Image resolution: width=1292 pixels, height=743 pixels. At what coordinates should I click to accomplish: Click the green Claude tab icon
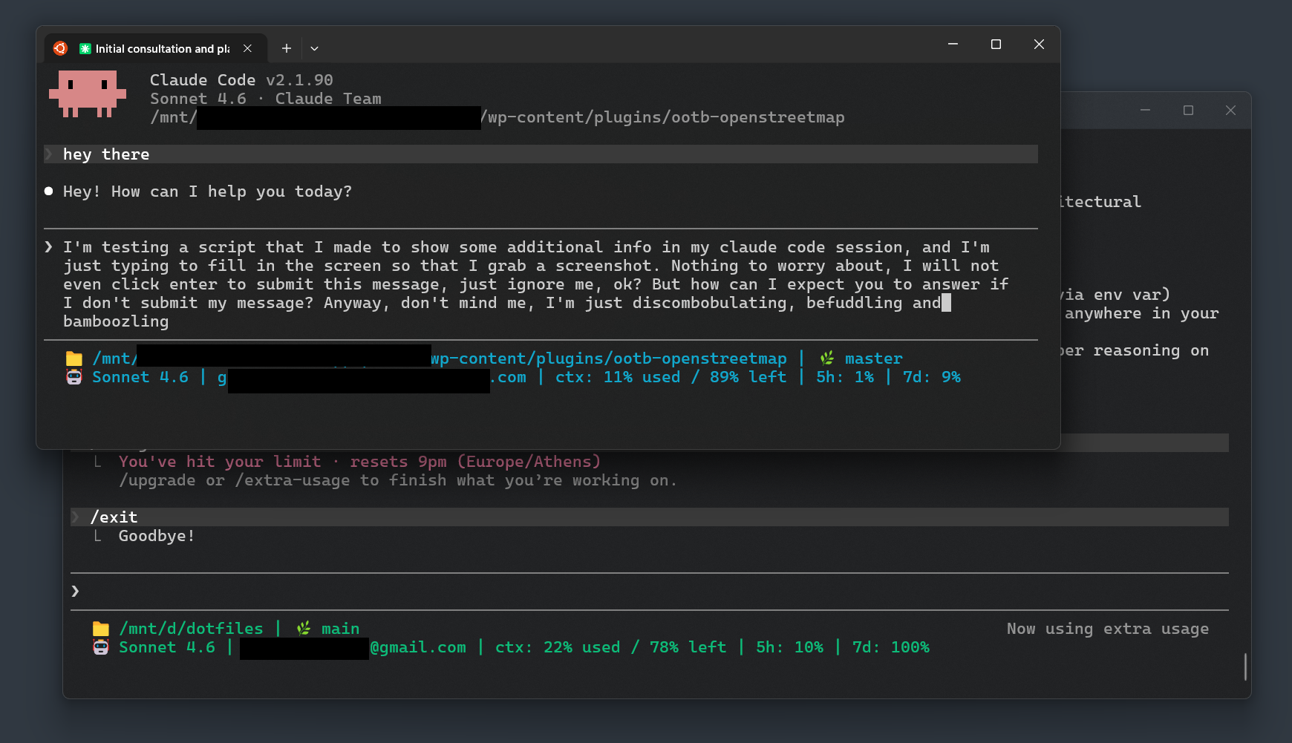[x=85, y=49]
